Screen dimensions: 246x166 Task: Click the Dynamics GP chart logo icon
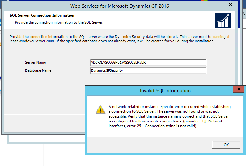(223, 20)
